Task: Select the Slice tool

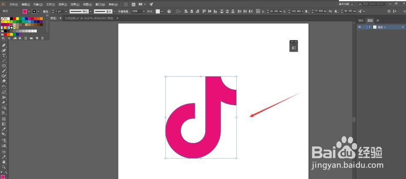Action: (3, 157)
